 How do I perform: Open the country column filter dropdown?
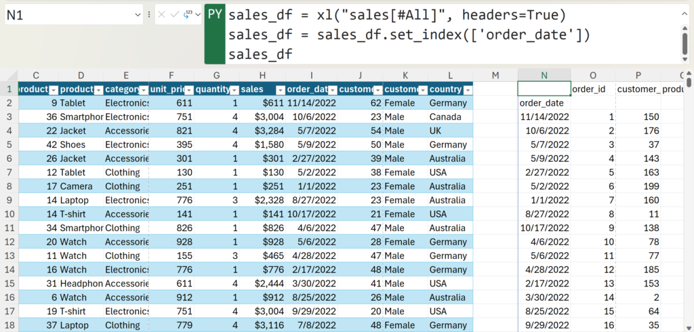467,89
